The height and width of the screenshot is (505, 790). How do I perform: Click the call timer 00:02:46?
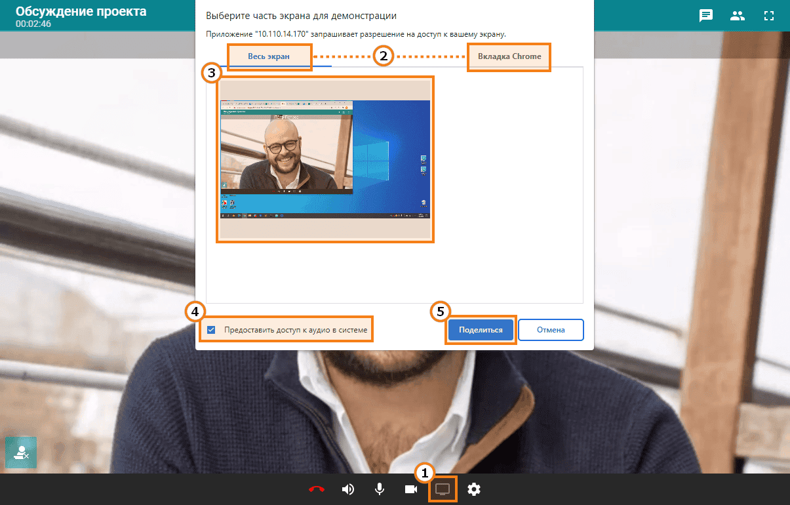click(x=33, y=24)
